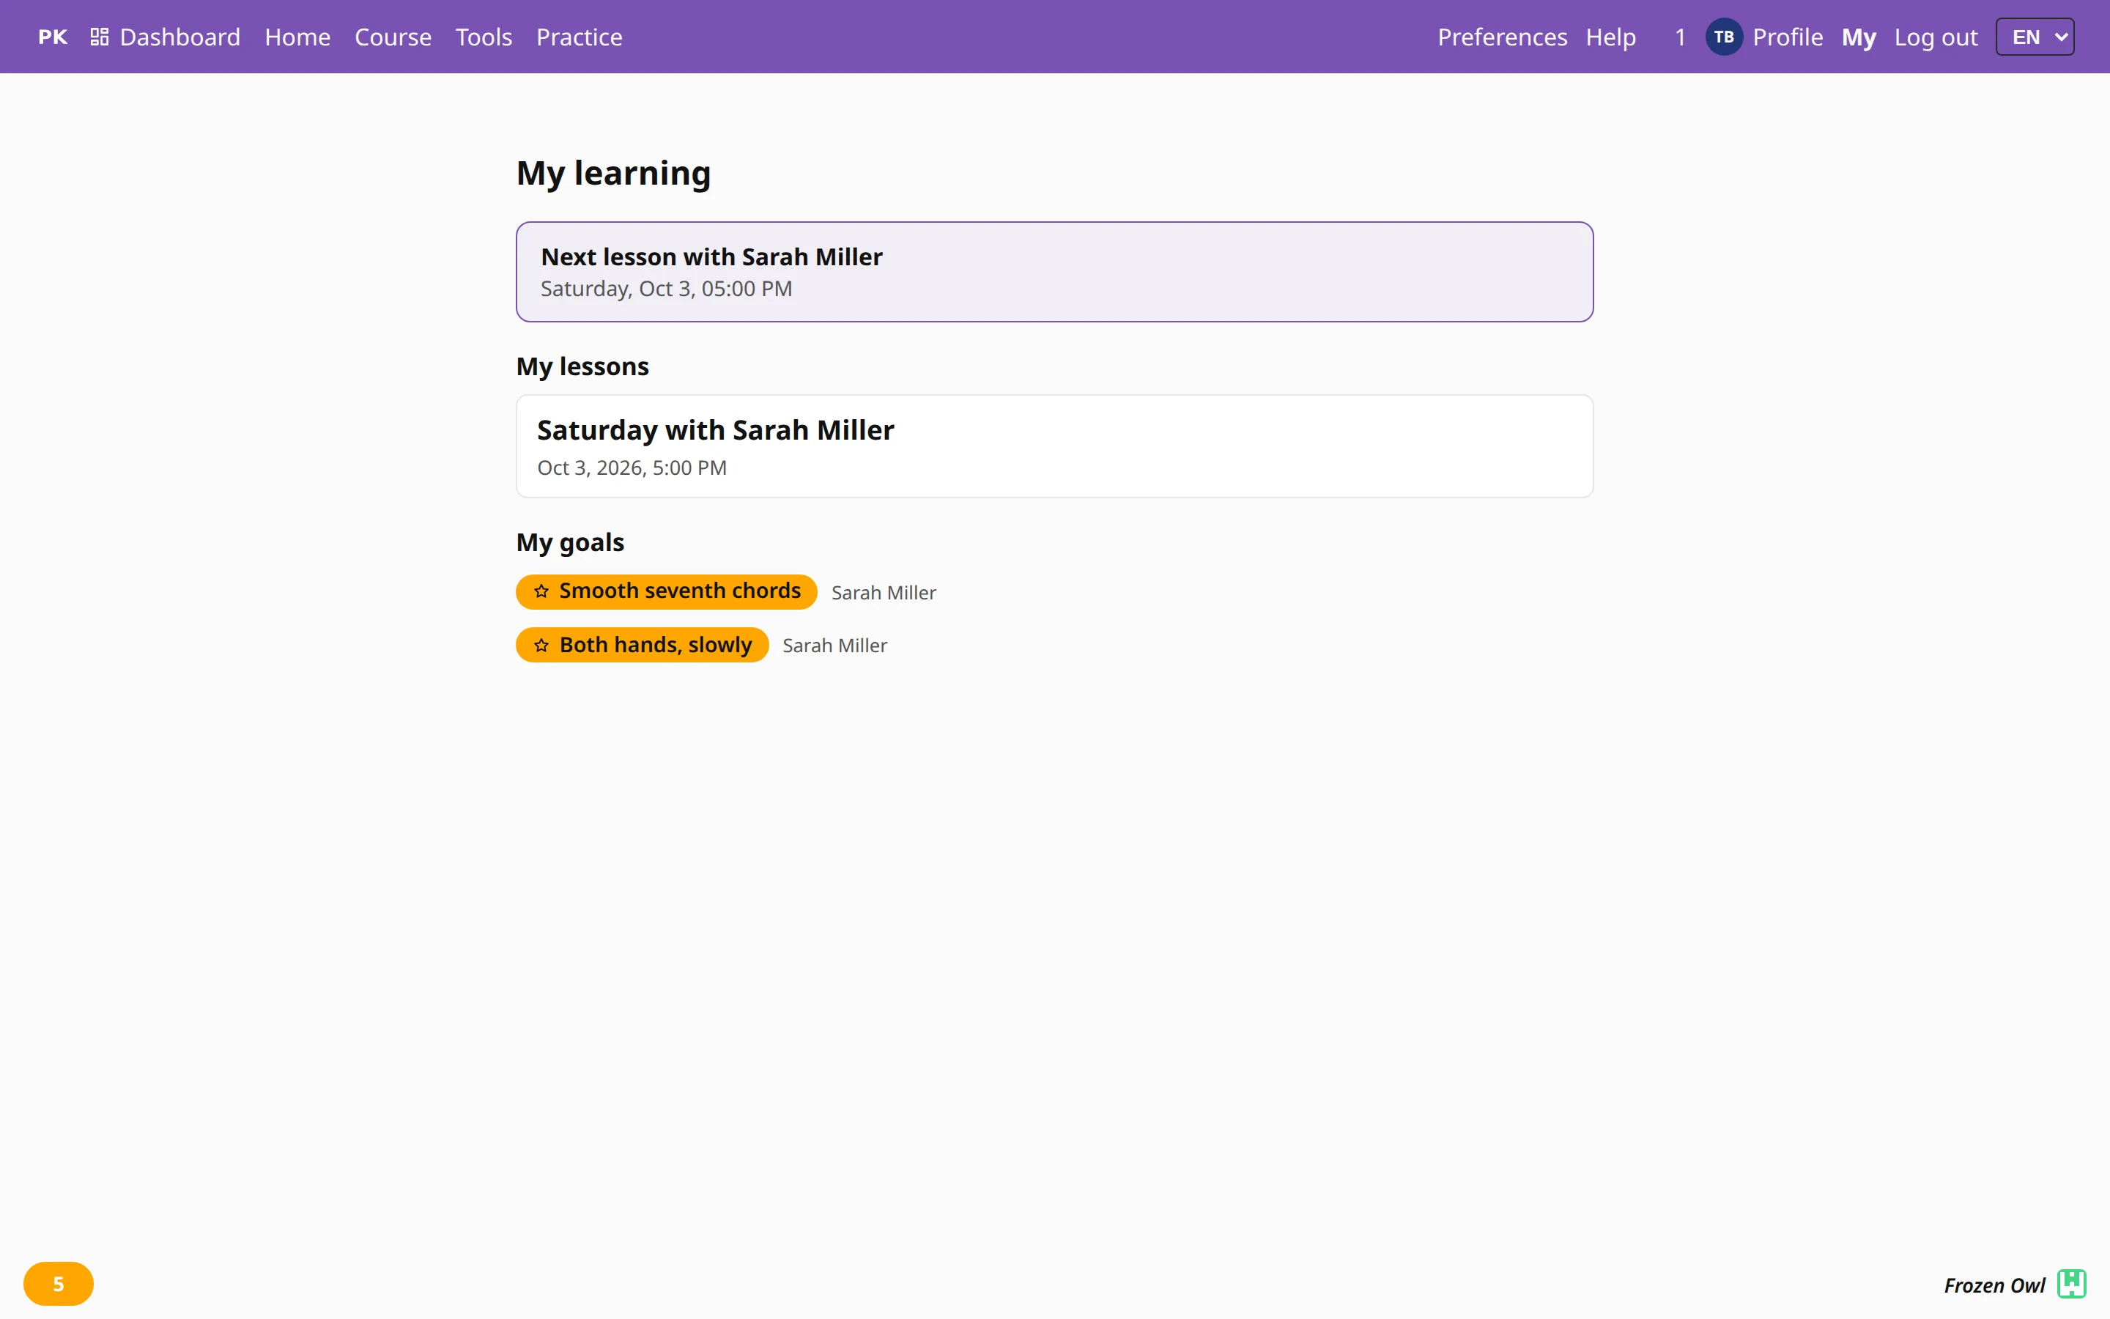The width and height of the screenshot is (2110, 1319).
Task: Click Sarah Miller next to Smooth seventh chords
Action: click(884, 592)
